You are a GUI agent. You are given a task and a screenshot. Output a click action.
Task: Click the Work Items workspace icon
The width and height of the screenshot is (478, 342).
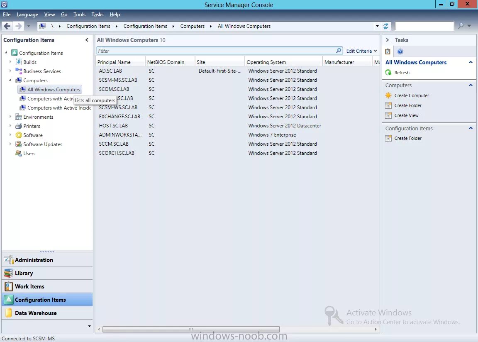click(9, 286)
